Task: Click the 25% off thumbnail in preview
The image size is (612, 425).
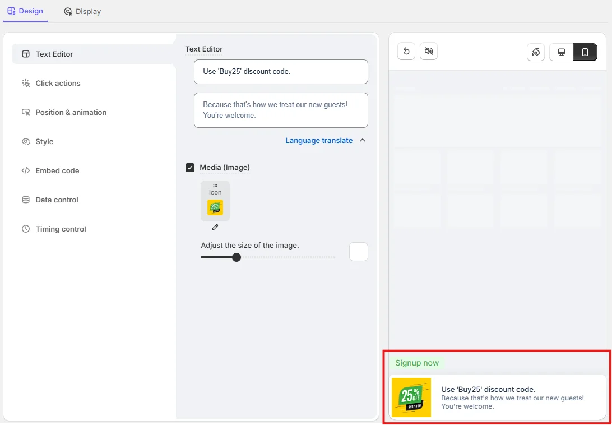Action: point(411,398)
